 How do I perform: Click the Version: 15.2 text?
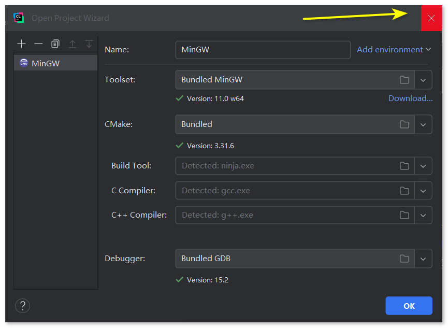pyautogui.click(x=208, y=280)
